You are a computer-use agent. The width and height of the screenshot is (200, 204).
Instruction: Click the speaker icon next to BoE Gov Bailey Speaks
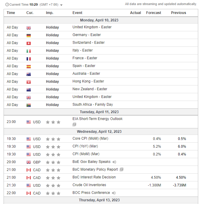coord(114,162)
